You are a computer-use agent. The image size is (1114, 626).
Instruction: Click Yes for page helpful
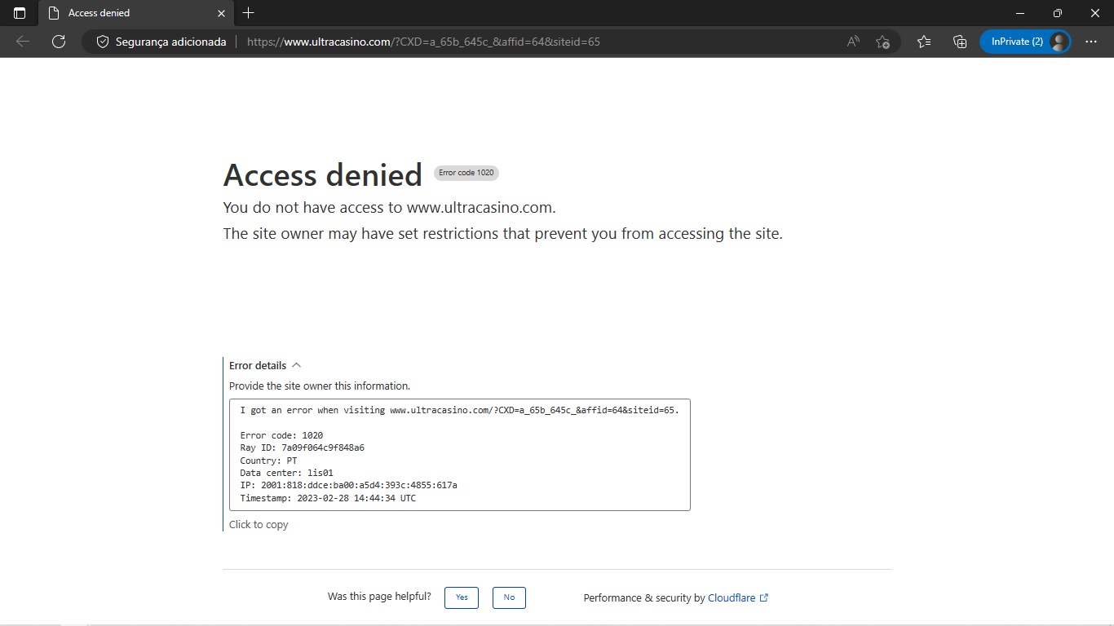pyautogui.click(x=462, y=597)
